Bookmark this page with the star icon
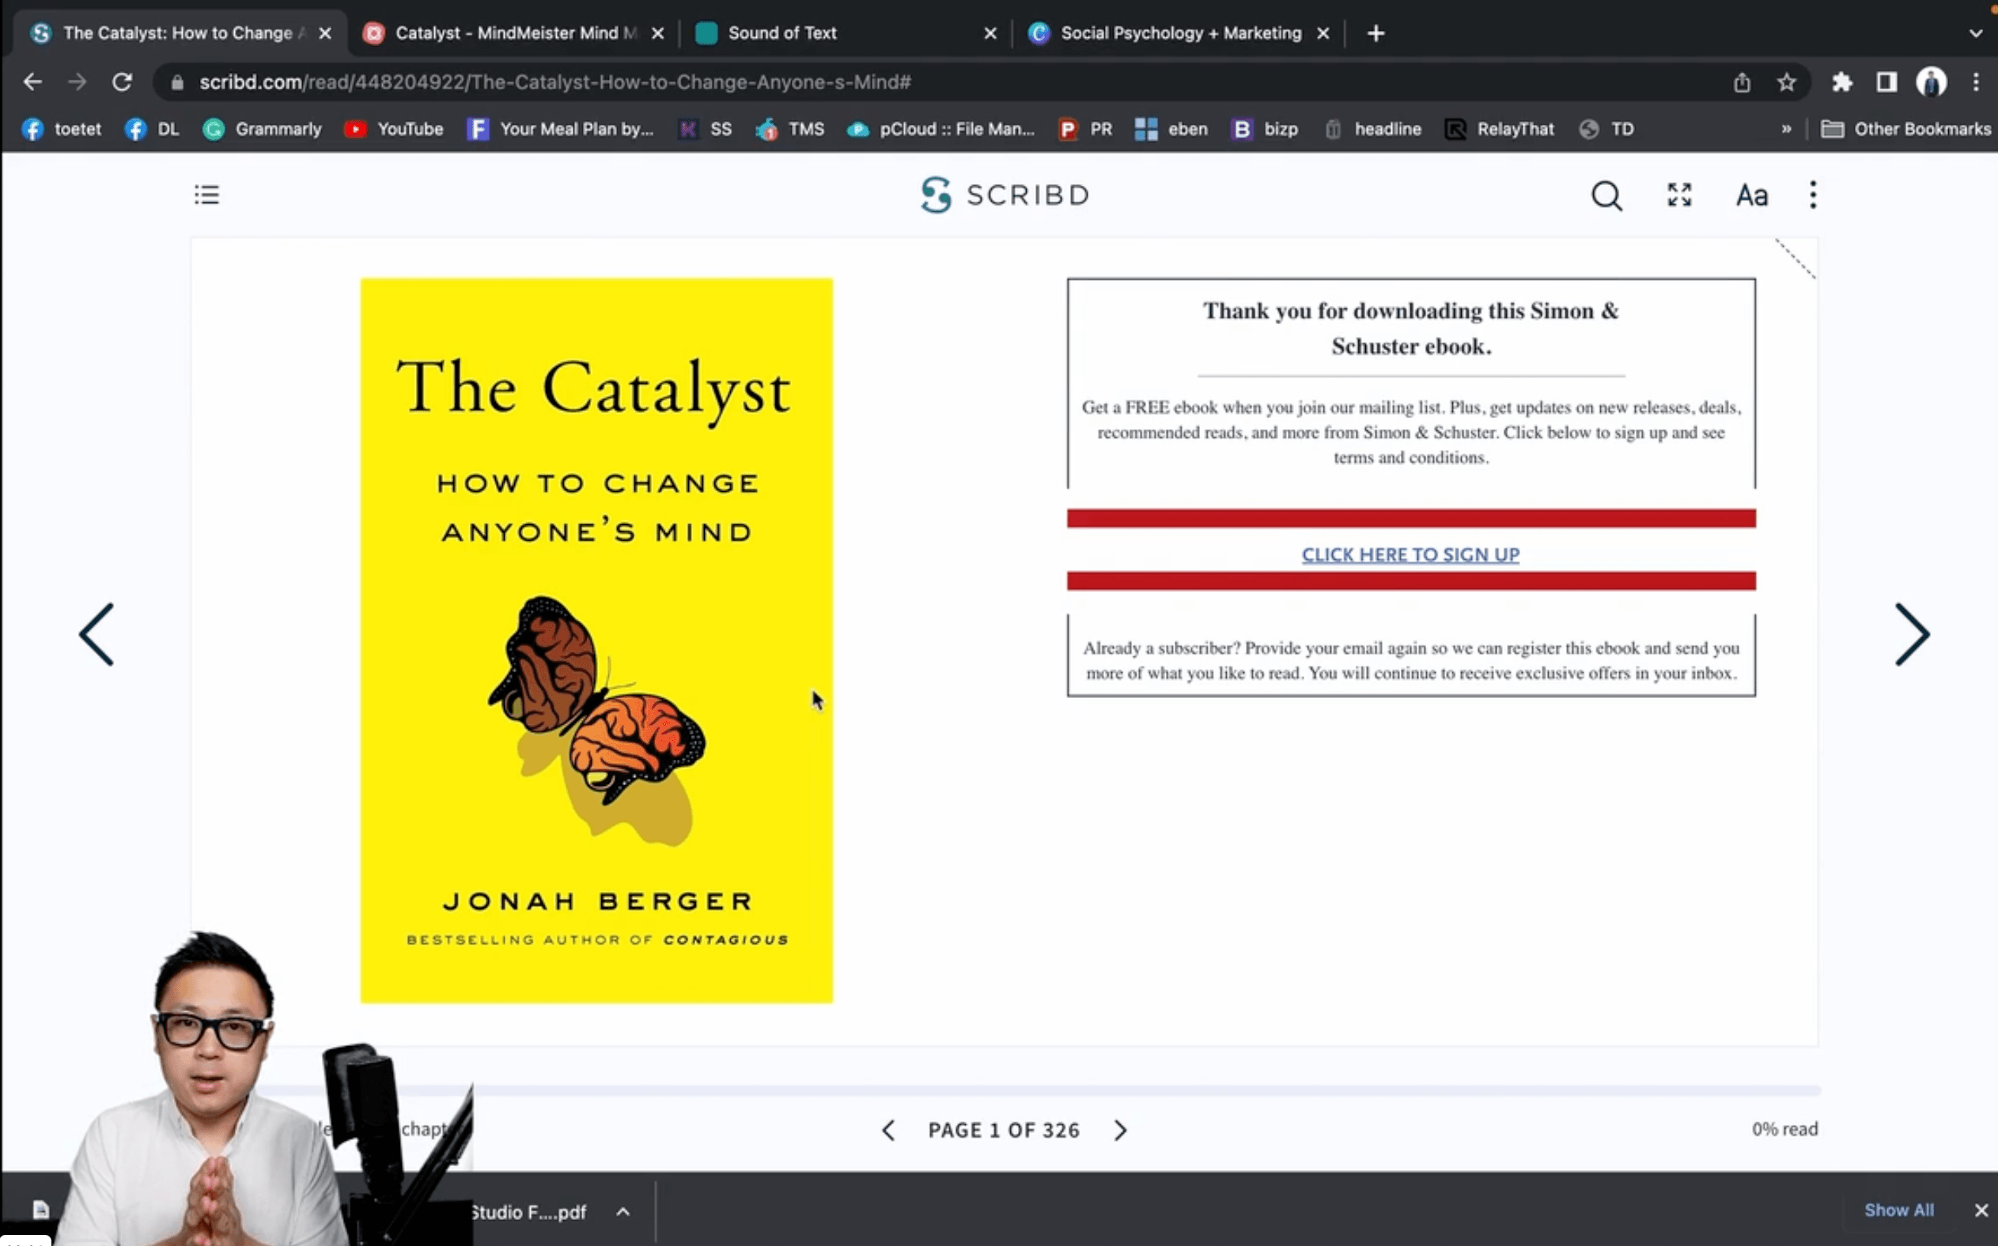 pyautogui.click(x=1786, y=82)
